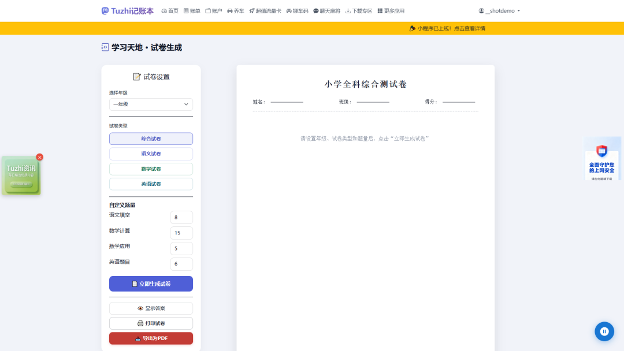Open the 养车 navigation item

pos(236,11)
